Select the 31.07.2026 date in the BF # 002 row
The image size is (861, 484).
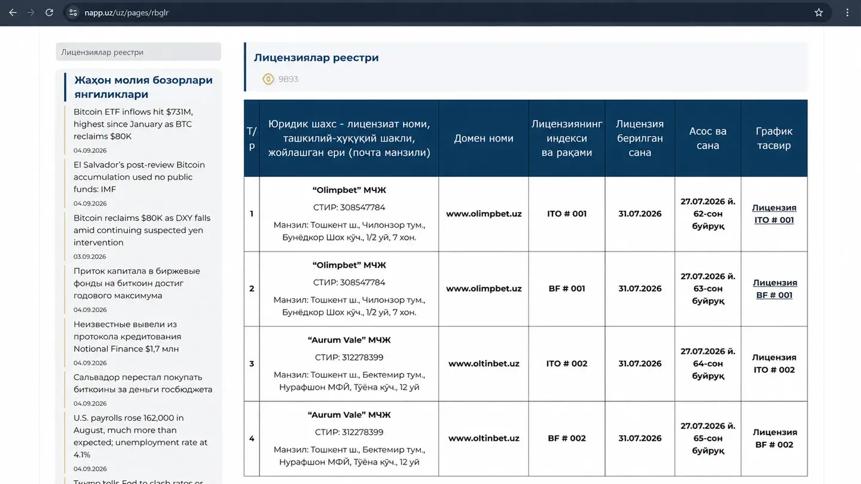(640, 438)
